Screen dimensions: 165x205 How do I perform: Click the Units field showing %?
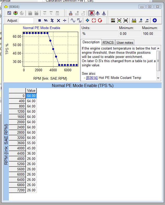(100, 34)
